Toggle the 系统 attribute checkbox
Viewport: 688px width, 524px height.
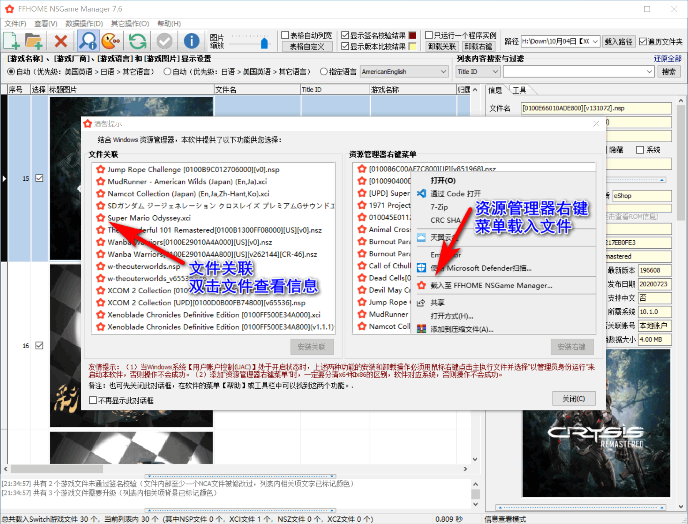point(640,150)
